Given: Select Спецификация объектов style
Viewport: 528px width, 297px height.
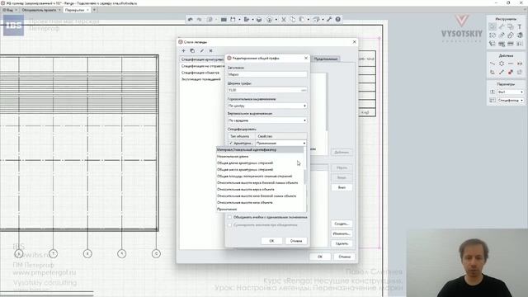Looking at the screenshot, I should pyautogui.click(x=200, y=73).
